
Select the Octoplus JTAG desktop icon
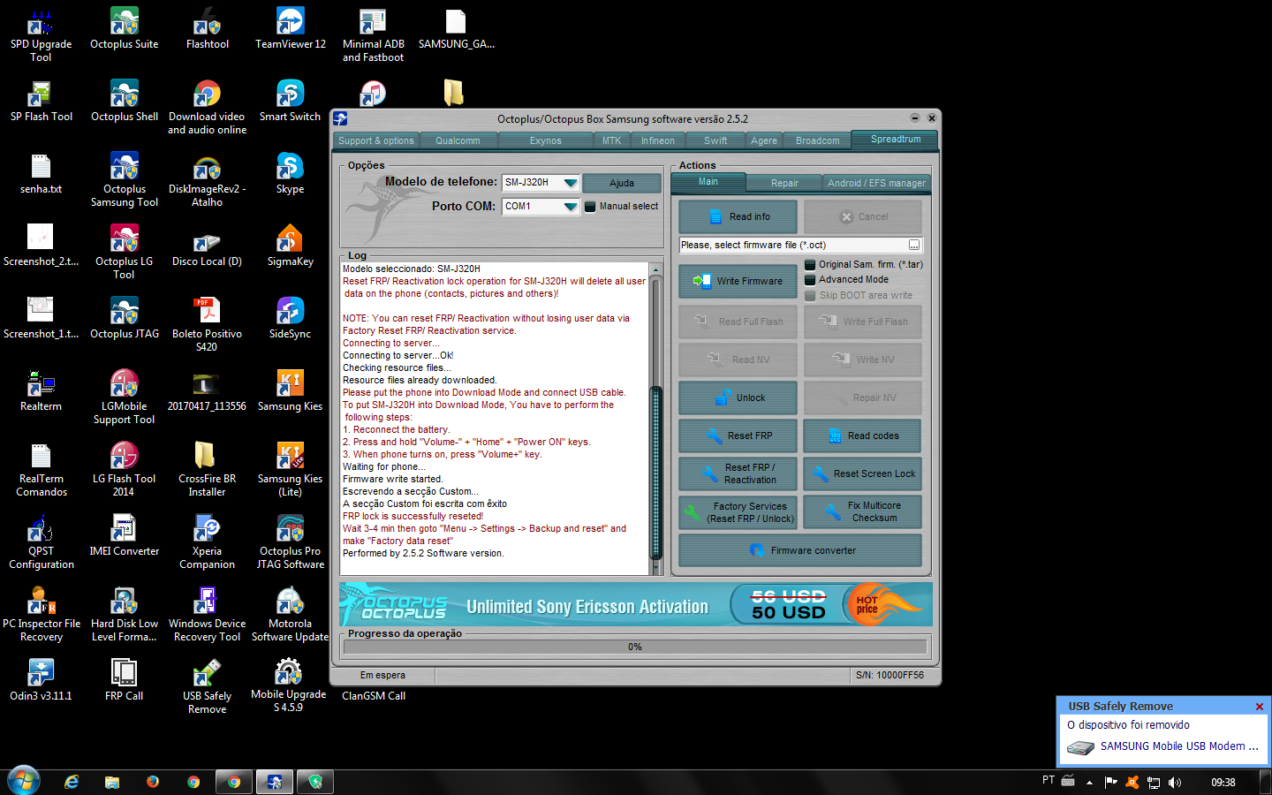[125, 318]
